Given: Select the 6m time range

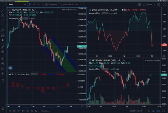Looking at the screenshot, I should tap(28, 111).
